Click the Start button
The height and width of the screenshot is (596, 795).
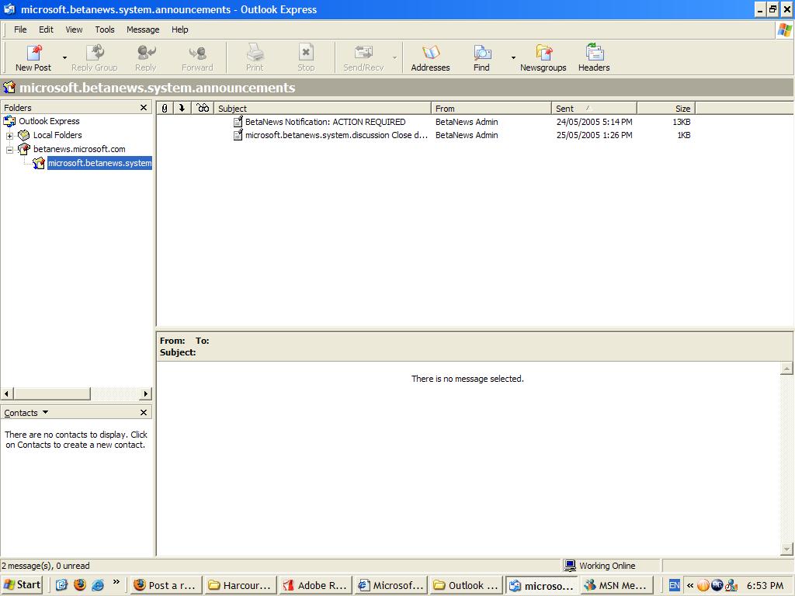[x=22, y=585]
